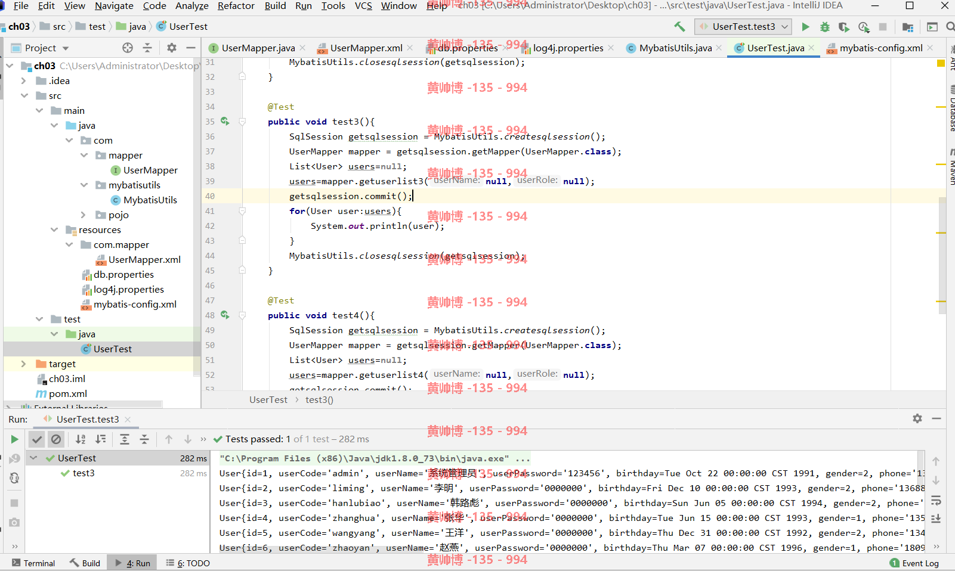Click Rerun failed tests icon

point(14,458)
